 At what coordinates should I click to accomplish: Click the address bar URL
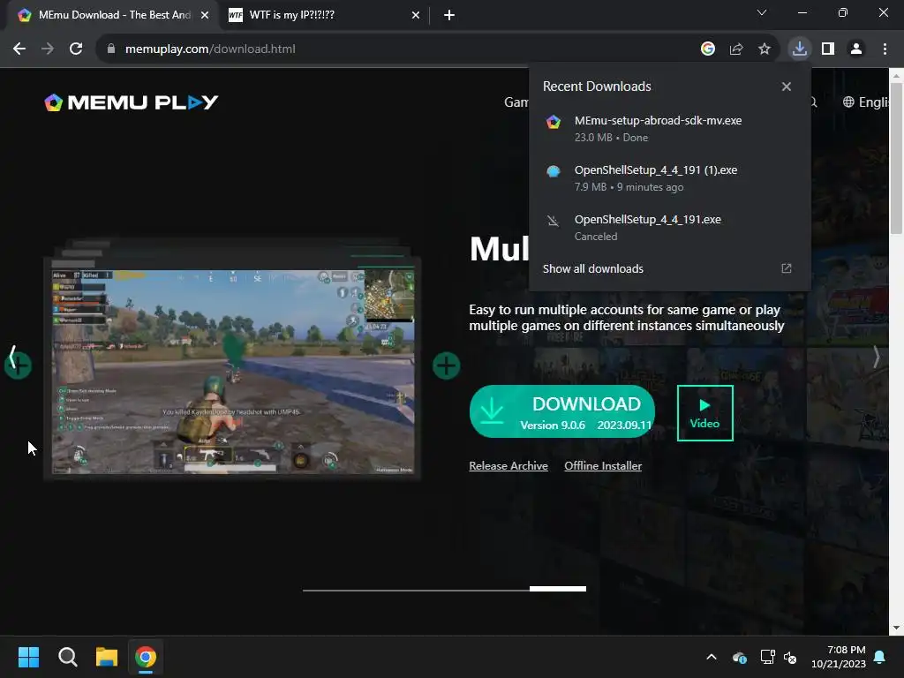[210, 49]
